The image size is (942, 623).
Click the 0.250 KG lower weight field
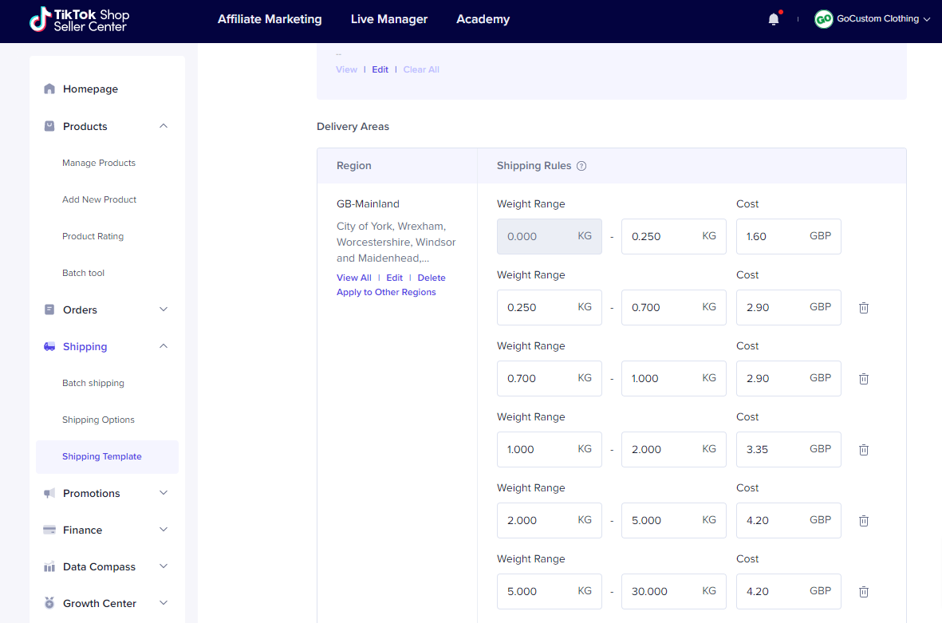549,308
